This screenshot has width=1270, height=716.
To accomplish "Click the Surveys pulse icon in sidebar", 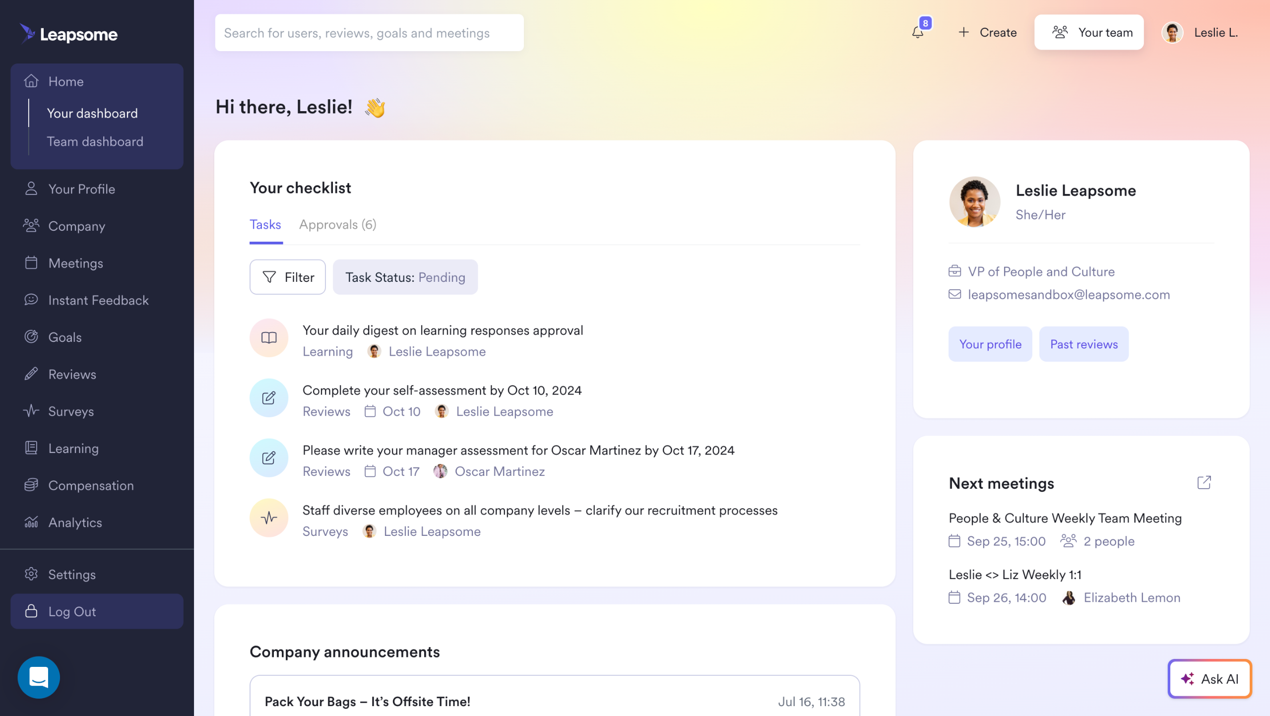I will pyautogui.click(x=31, y=411).
